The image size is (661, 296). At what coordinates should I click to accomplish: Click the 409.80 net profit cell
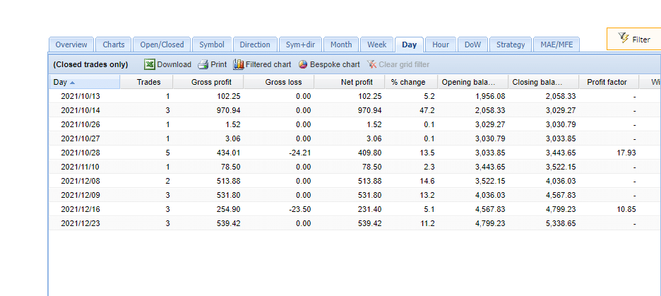[x=371, y=153]
